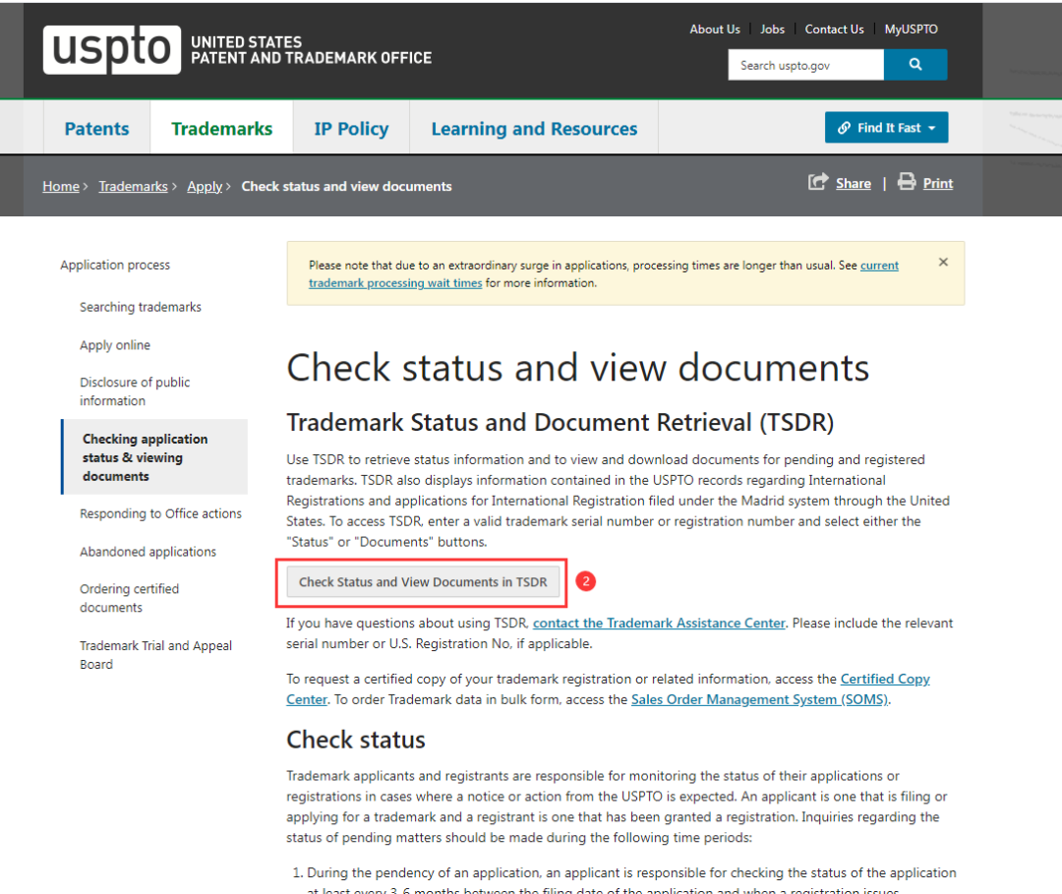
Task: Open contact the Trademark Assistance Center link
Action: pyautogui.click(x=658, y=624)
